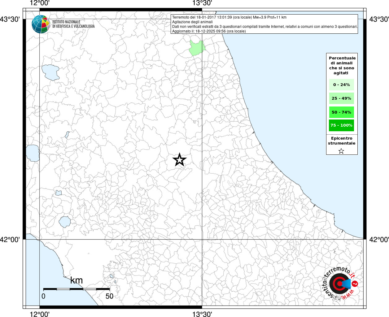389x317 pixels.
Task: Click the 'Percentuale di animali' legend title
Action: (342, 65)
